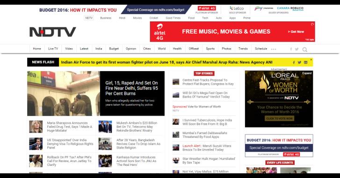Read Kanhaiya Kumar Soni Sori story

(x=136, y=161)
